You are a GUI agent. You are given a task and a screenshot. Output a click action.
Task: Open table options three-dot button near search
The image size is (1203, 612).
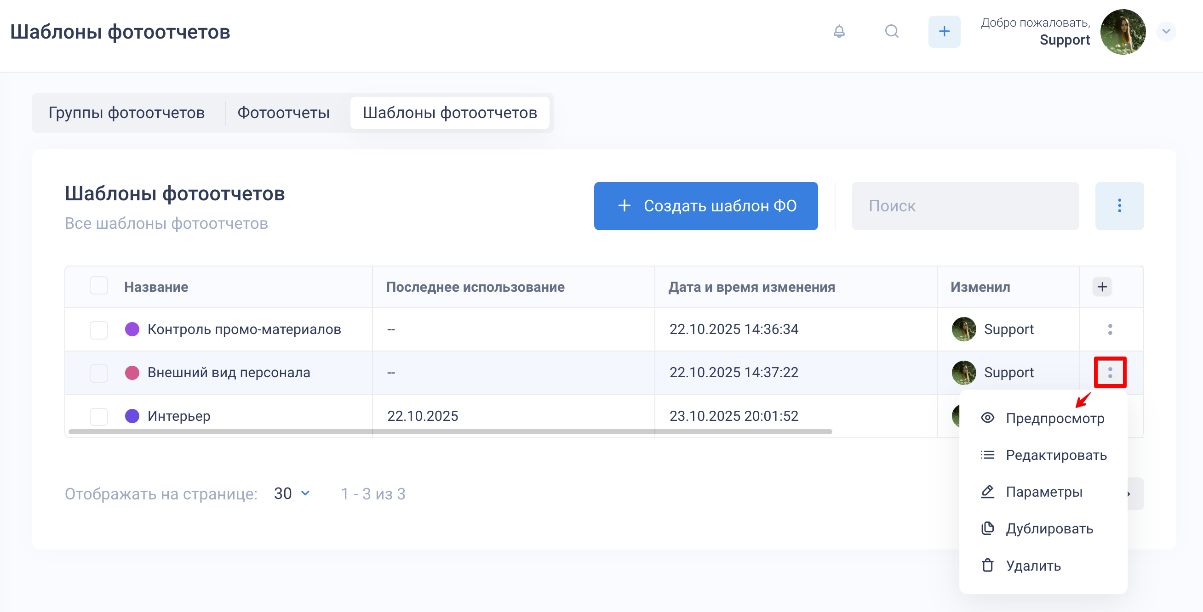(x=1119, y=206)
